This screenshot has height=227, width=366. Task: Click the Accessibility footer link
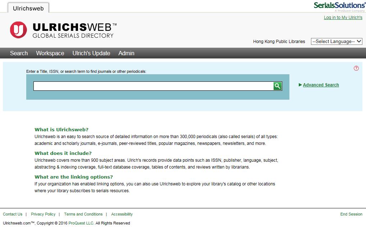tap(122, 214)
